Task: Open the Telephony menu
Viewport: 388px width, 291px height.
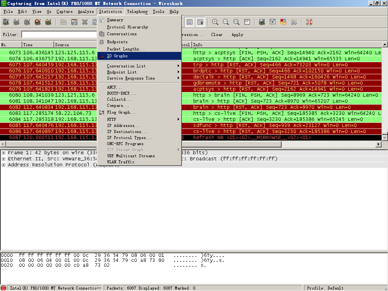Action: coord(137,12)
